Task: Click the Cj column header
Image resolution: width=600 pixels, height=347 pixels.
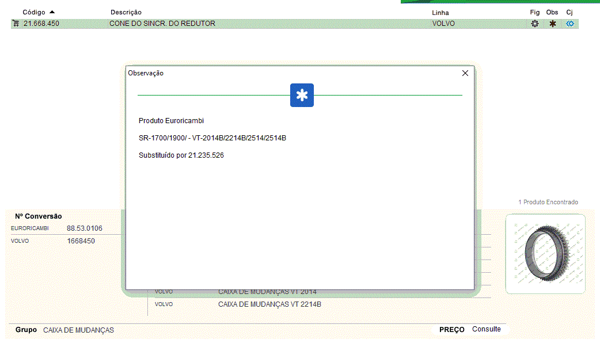Action: 569,12
